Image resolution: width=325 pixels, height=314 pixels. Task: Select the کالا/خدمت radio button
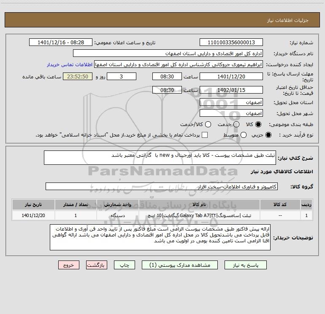tap(208, 124)
